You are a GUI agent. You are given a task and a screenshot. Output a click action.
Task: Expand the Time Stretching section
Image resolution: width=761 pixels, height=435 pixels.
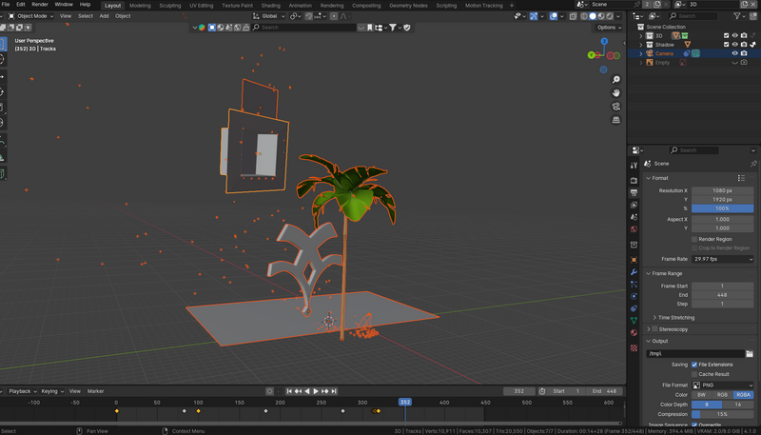pos(673,317)
